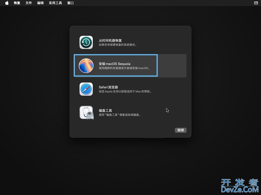Open the 文件 menu

(29, 3)
